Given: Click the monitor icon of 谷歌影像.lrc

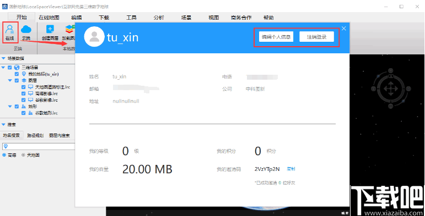Looking at the screenshot, I should pos(31,99).
